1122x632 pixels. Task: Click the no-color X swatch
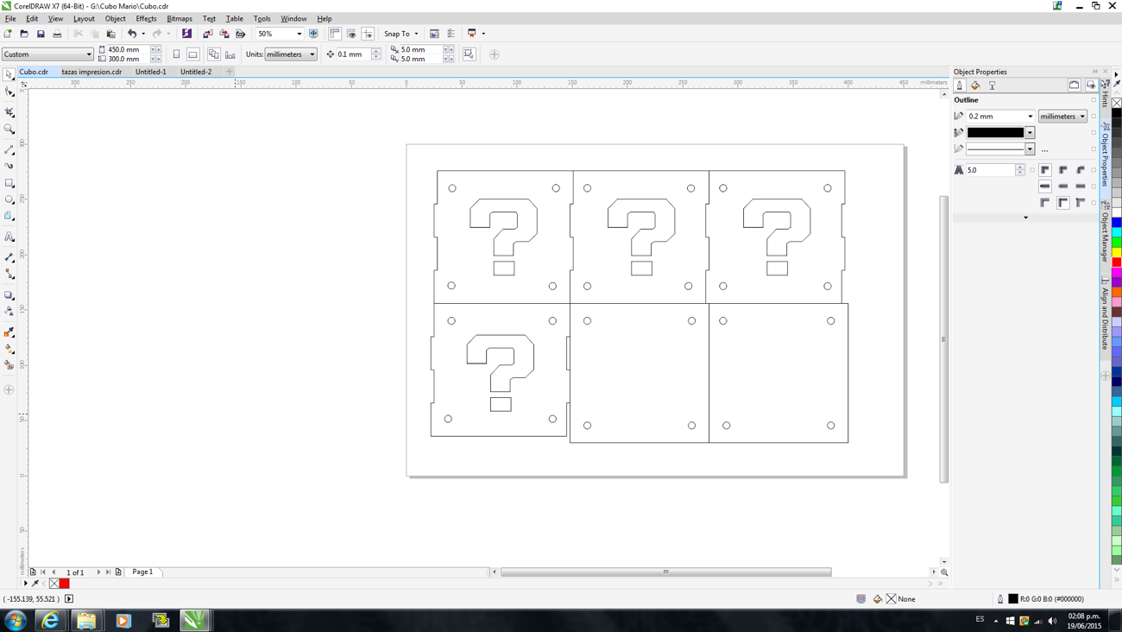[1117, 103]
